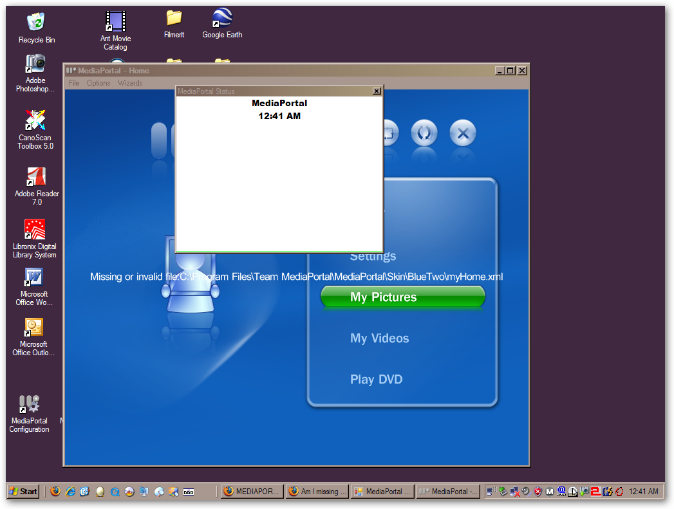Click the round exit X button in MediaPortal
This screenshot has height=509, width=674.
tap(462, 134)
